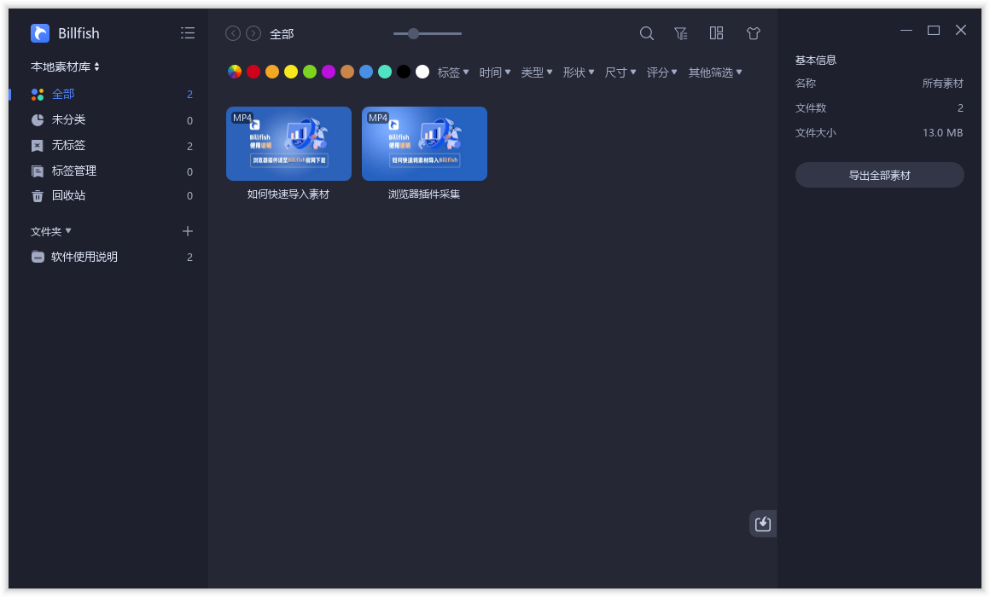Add a new folder with the plus button

pos(187,230)
